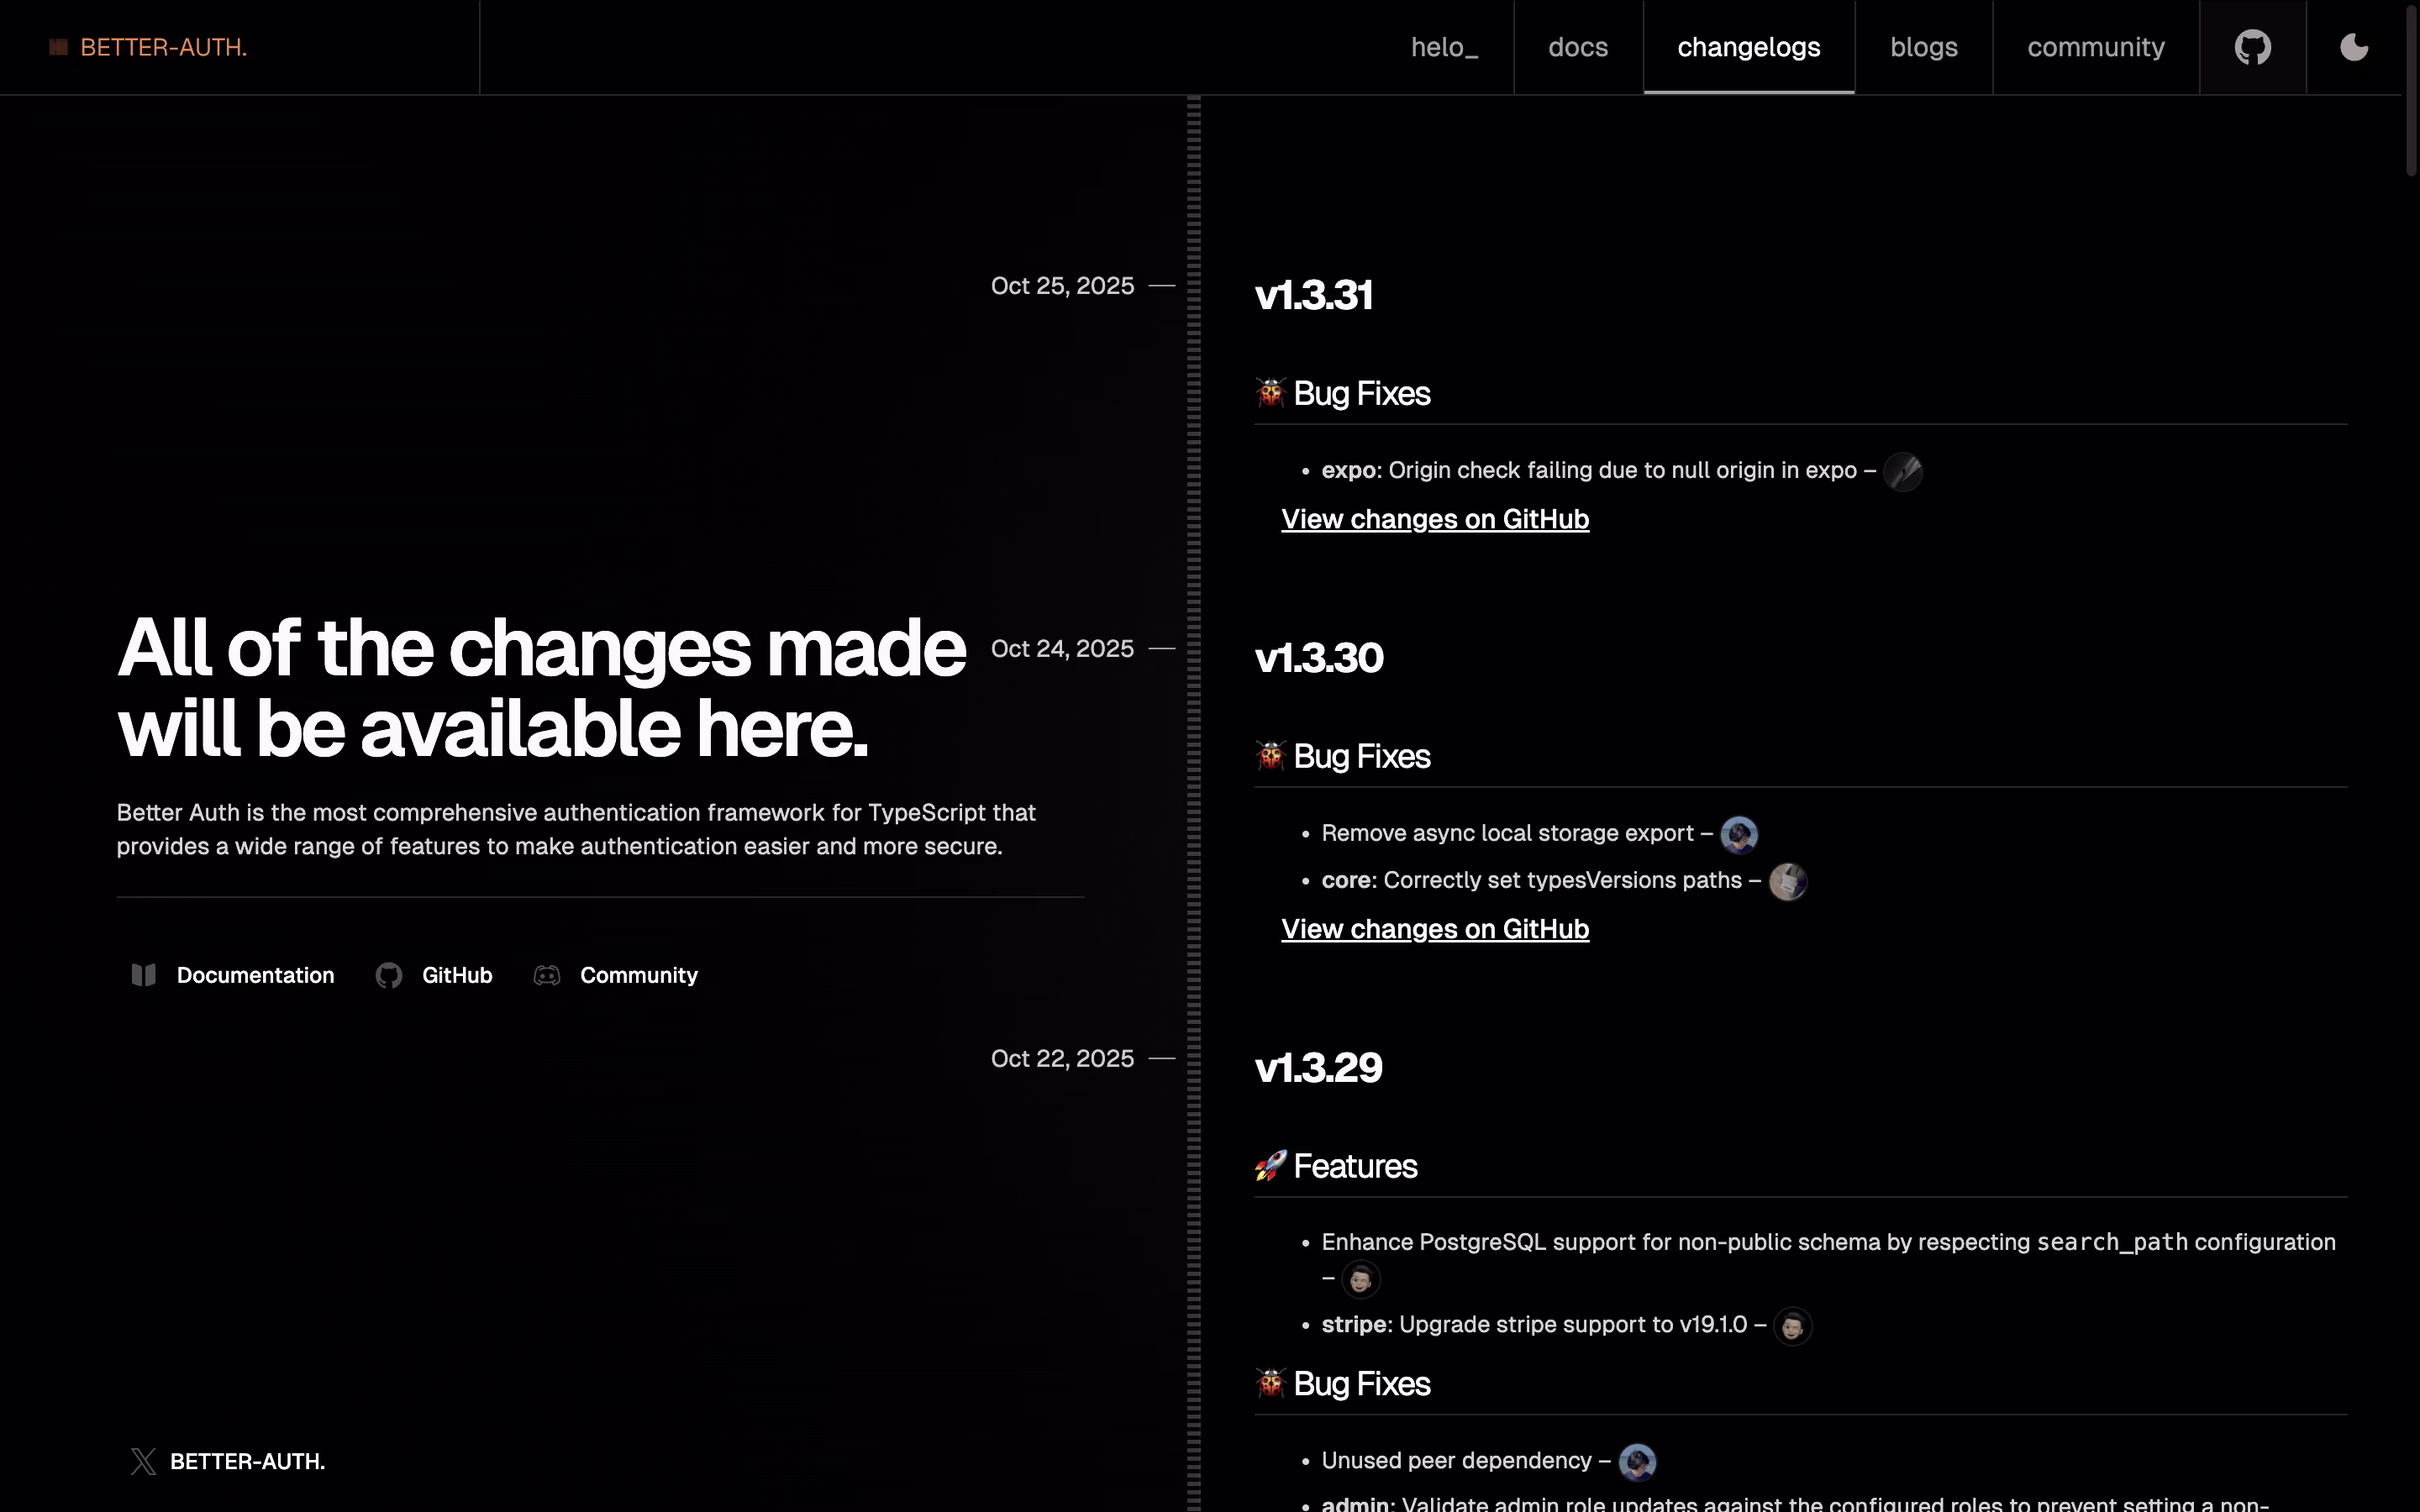Screen dimensions: 2420x1512
Task: Click avatar next to typesVersions paths entry
Action: coord(1787,881)
